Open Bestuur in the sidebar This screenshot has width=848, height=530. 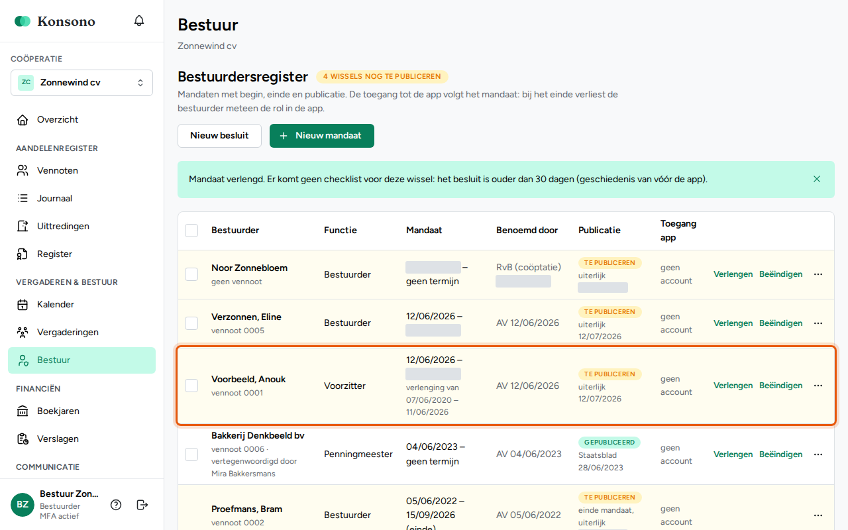pos(81,360)
